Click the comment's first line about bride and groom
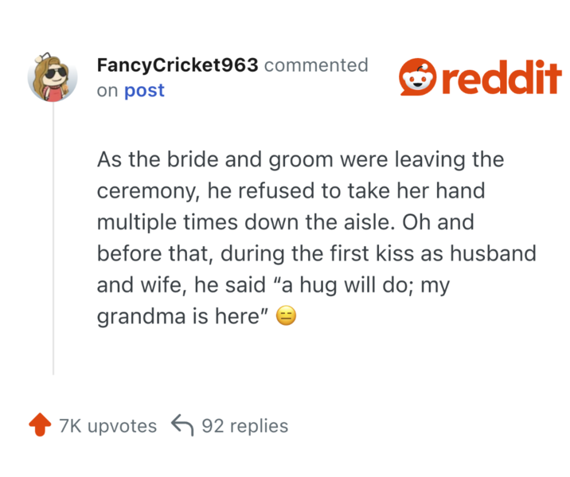Screen dimensions: 570x477 tap(300, 160)
